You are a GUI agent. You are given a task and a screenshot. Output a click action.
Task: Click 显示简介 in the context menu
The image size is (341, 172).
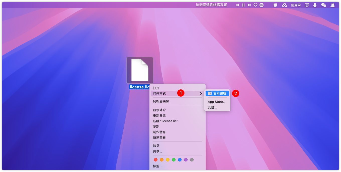[159, 110]
